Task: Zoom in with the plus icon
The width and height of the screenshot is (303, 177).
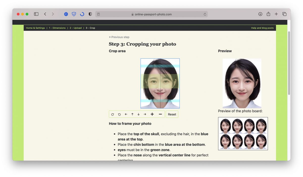Action: point(152,114)
